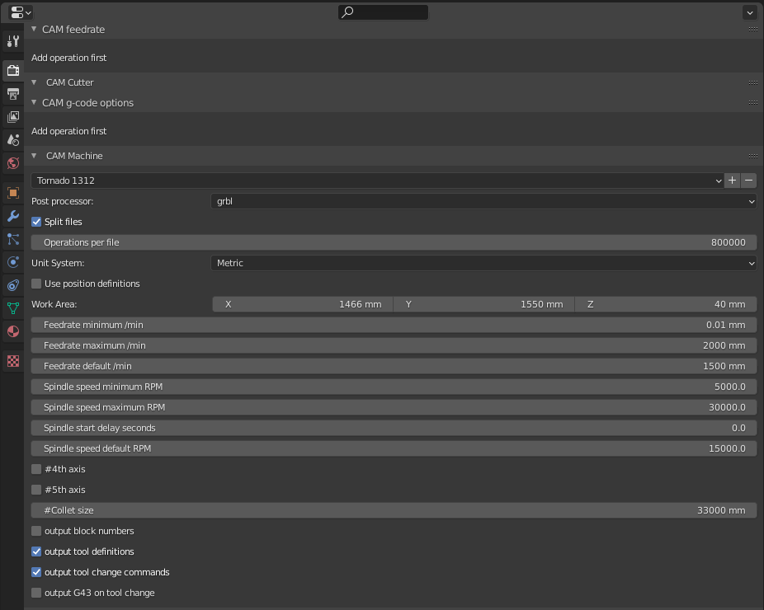Click the Spindle speed default RPM slider
764x610 pixels.
(394, 448)
